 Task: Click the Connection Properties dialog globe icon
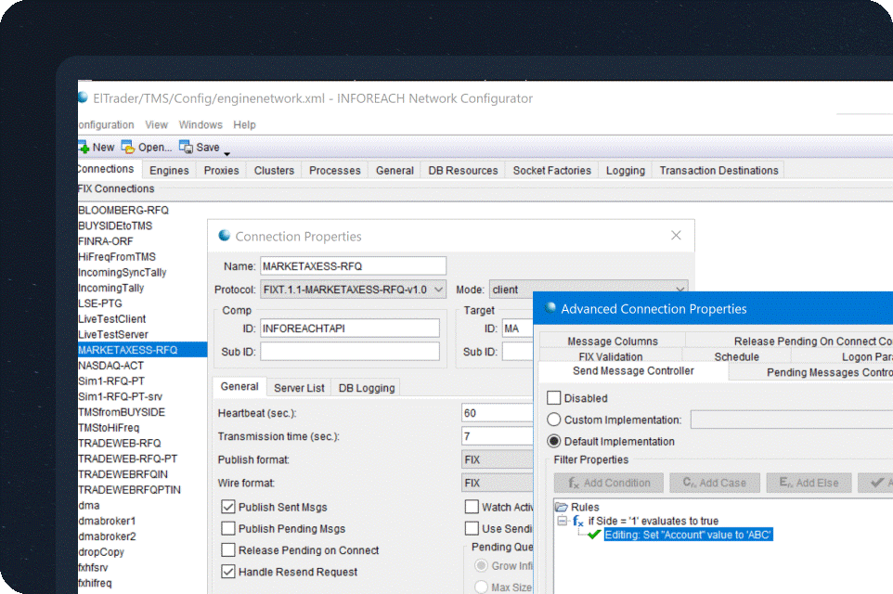tap(224, 236)
